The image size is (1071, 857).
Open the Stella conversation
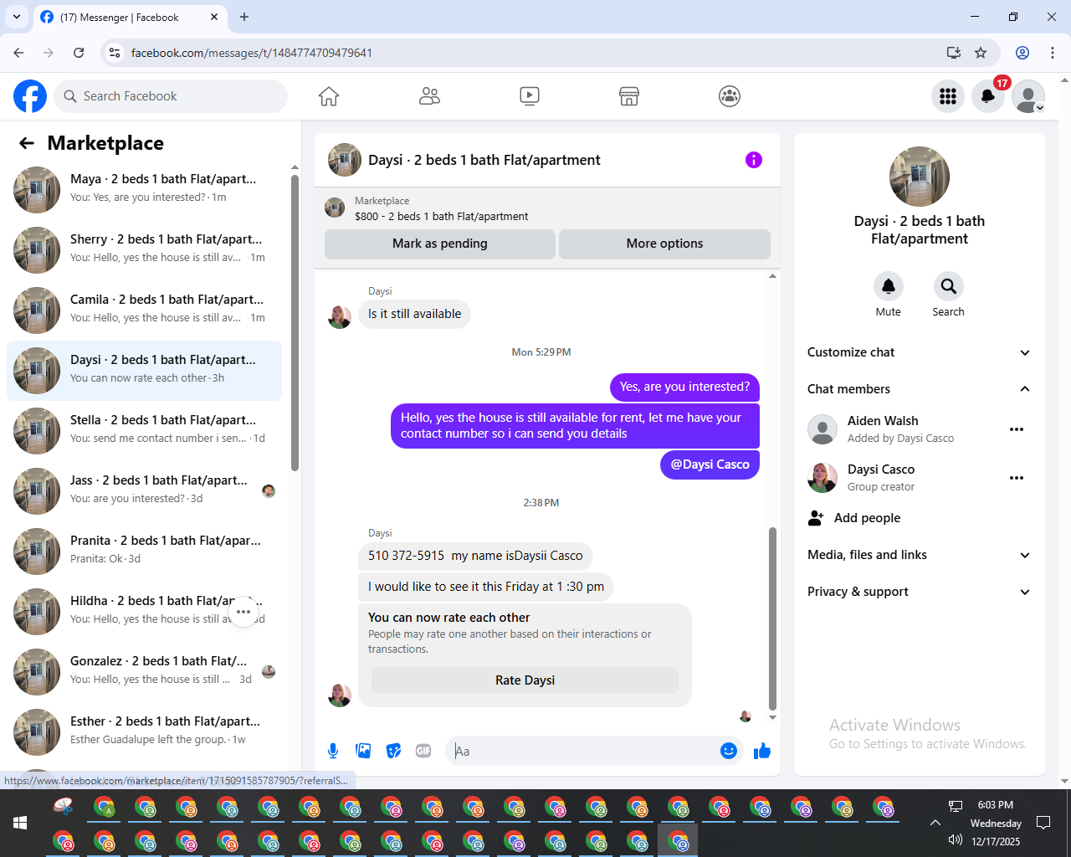coord(144,431)
